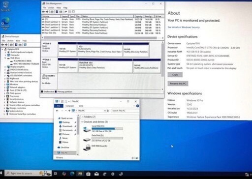Expand Network adapters in Device Manager
252x179 pixels.
(x=5, y=88)
